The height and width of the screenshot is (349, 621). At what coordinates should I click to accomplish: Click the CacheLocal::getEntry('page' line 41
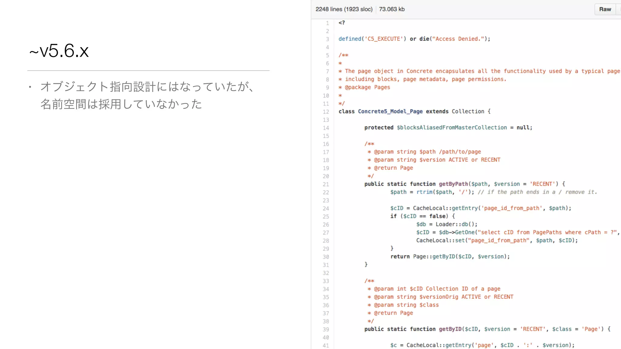pyautogui.click(x=482, y=345)
